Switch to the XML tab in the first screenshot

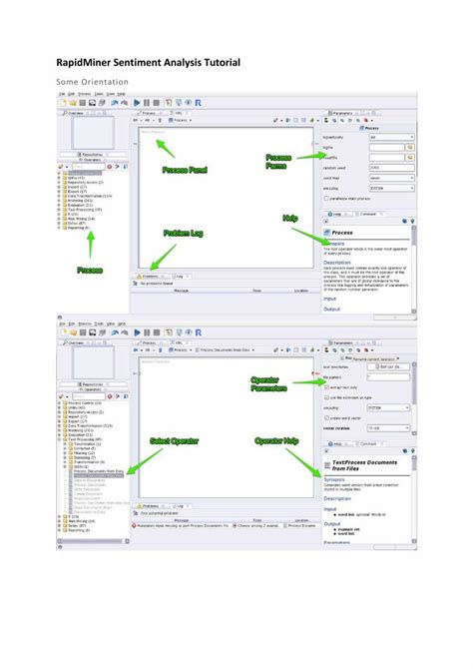tap(180, 113)
